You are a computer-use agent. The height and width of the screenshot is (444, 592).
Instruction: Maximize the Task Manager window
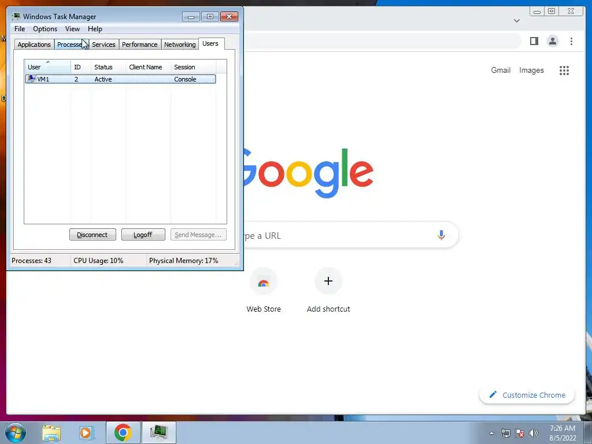coord(210,16)
